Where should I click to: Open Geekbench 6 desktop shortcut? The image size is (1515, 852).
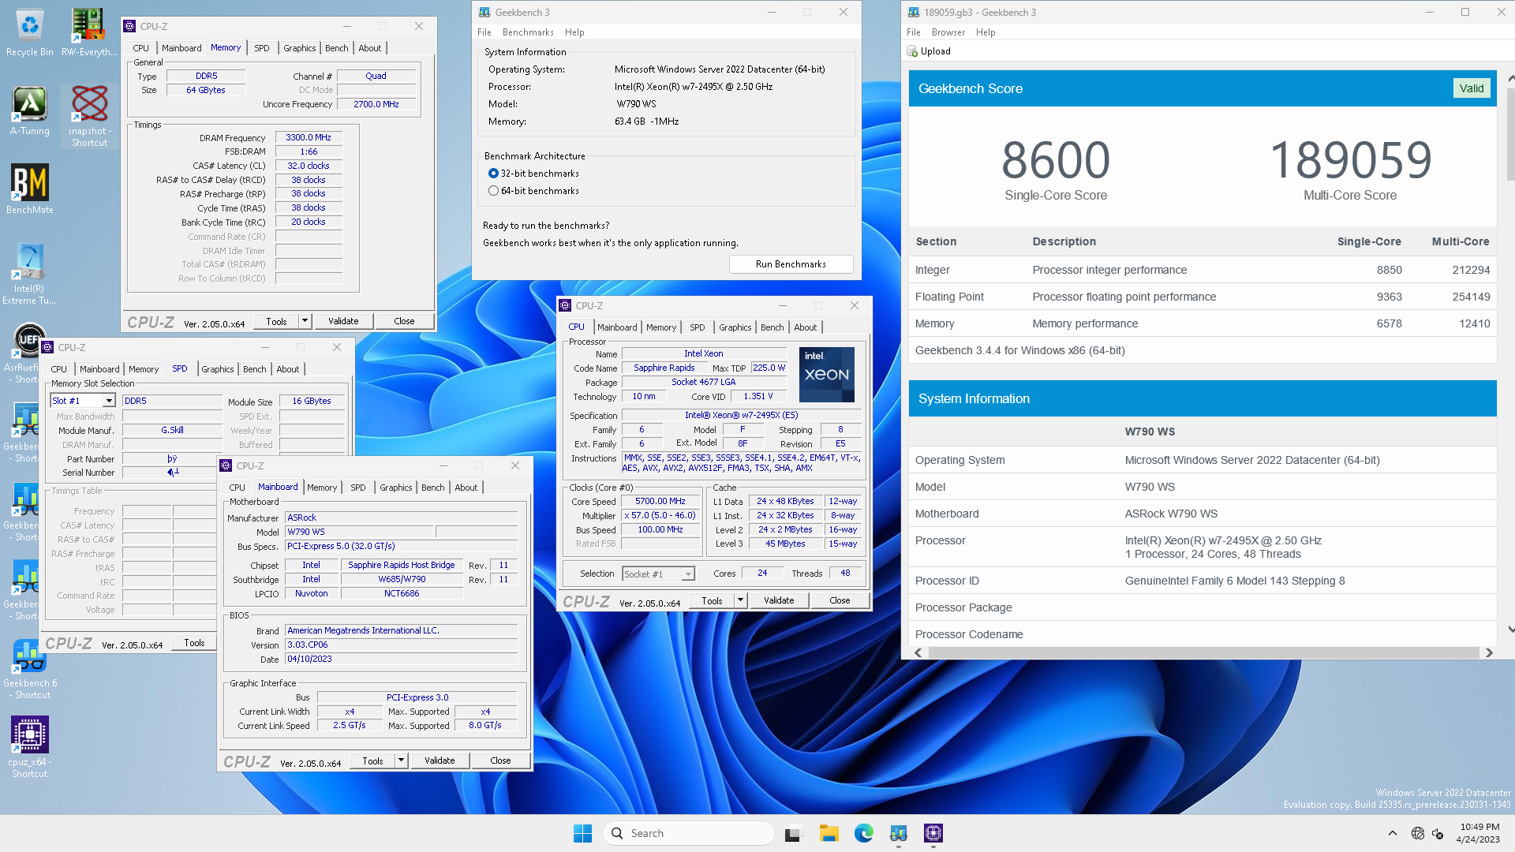point(29,669)
